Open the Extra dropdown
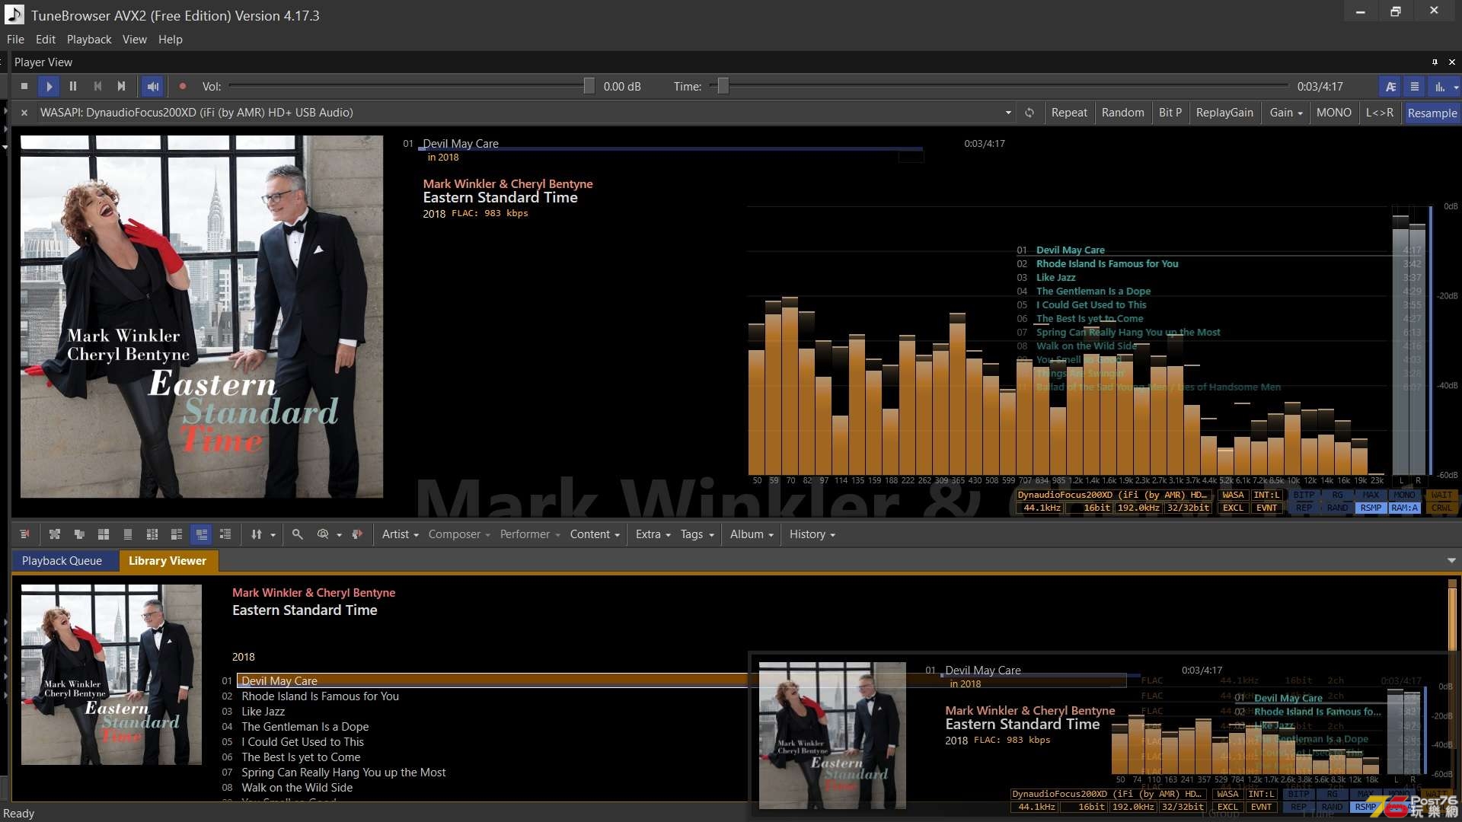 coord(653,534)
